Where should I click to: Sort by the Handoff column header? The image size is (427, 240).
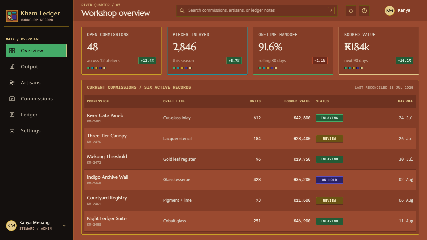coord(406,101)
